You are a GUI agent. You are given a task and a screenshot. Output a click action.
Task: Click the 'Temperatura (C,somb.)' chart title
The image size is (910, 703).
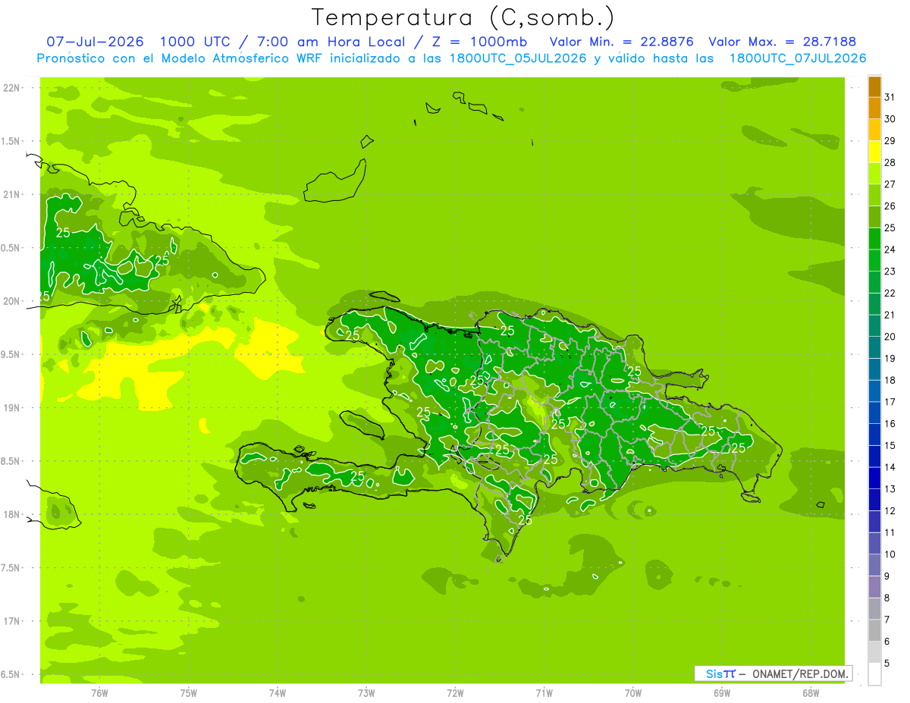click(x=463, y=17)
